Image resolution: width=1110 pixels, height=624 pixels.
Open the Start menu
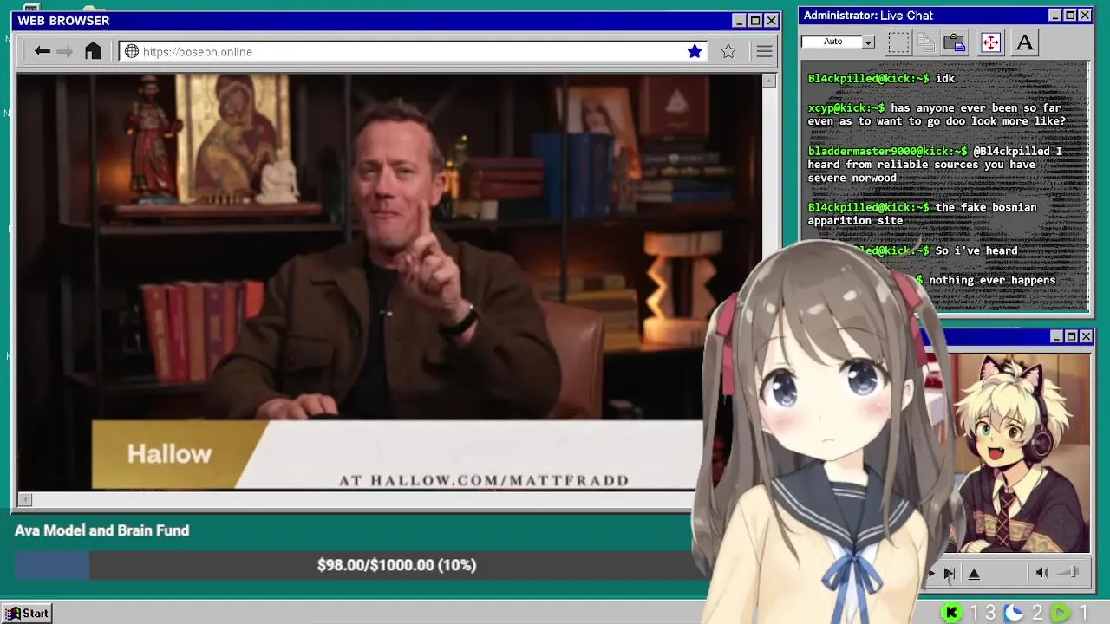tap(26, 613)
